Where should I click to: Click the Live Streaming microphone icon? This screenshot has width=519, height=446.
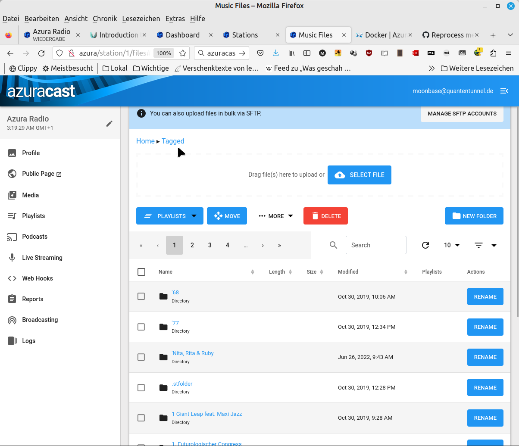click(x=12, y=257)
